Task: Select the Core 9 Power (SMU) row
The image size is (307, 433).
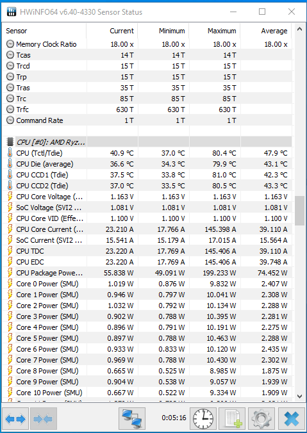Action: click(x=147, y=382)
